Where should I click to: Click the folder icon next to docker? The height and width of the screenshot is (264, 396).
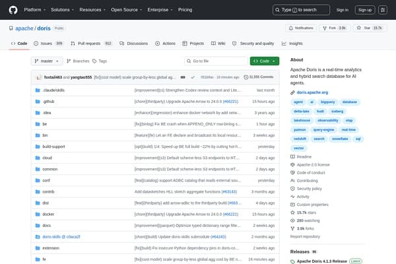pos(38,214)
